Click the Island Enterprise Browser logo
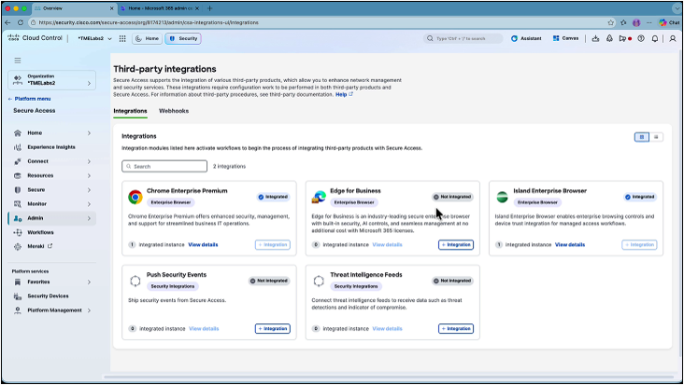 click(502, 197)
